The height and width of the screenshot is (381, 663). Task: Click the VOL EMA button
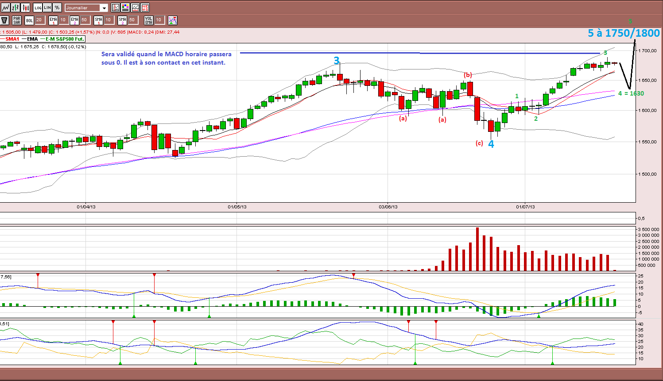[149, 20]
